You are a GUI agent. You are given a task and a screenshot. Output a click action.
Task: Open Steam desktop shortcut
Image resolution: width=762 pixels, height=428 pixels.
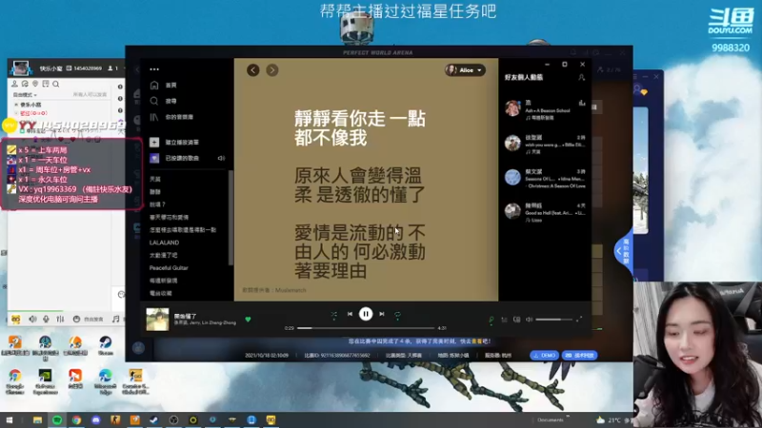pyautogui.click(x=106, y=346)
